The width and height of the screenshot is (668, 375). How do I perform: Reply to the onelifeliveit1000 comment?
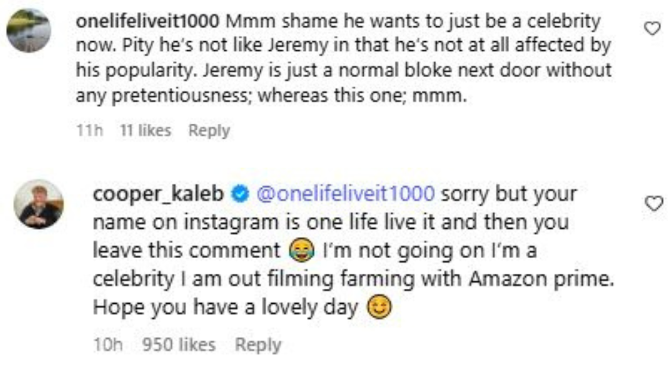pos(209,131)
